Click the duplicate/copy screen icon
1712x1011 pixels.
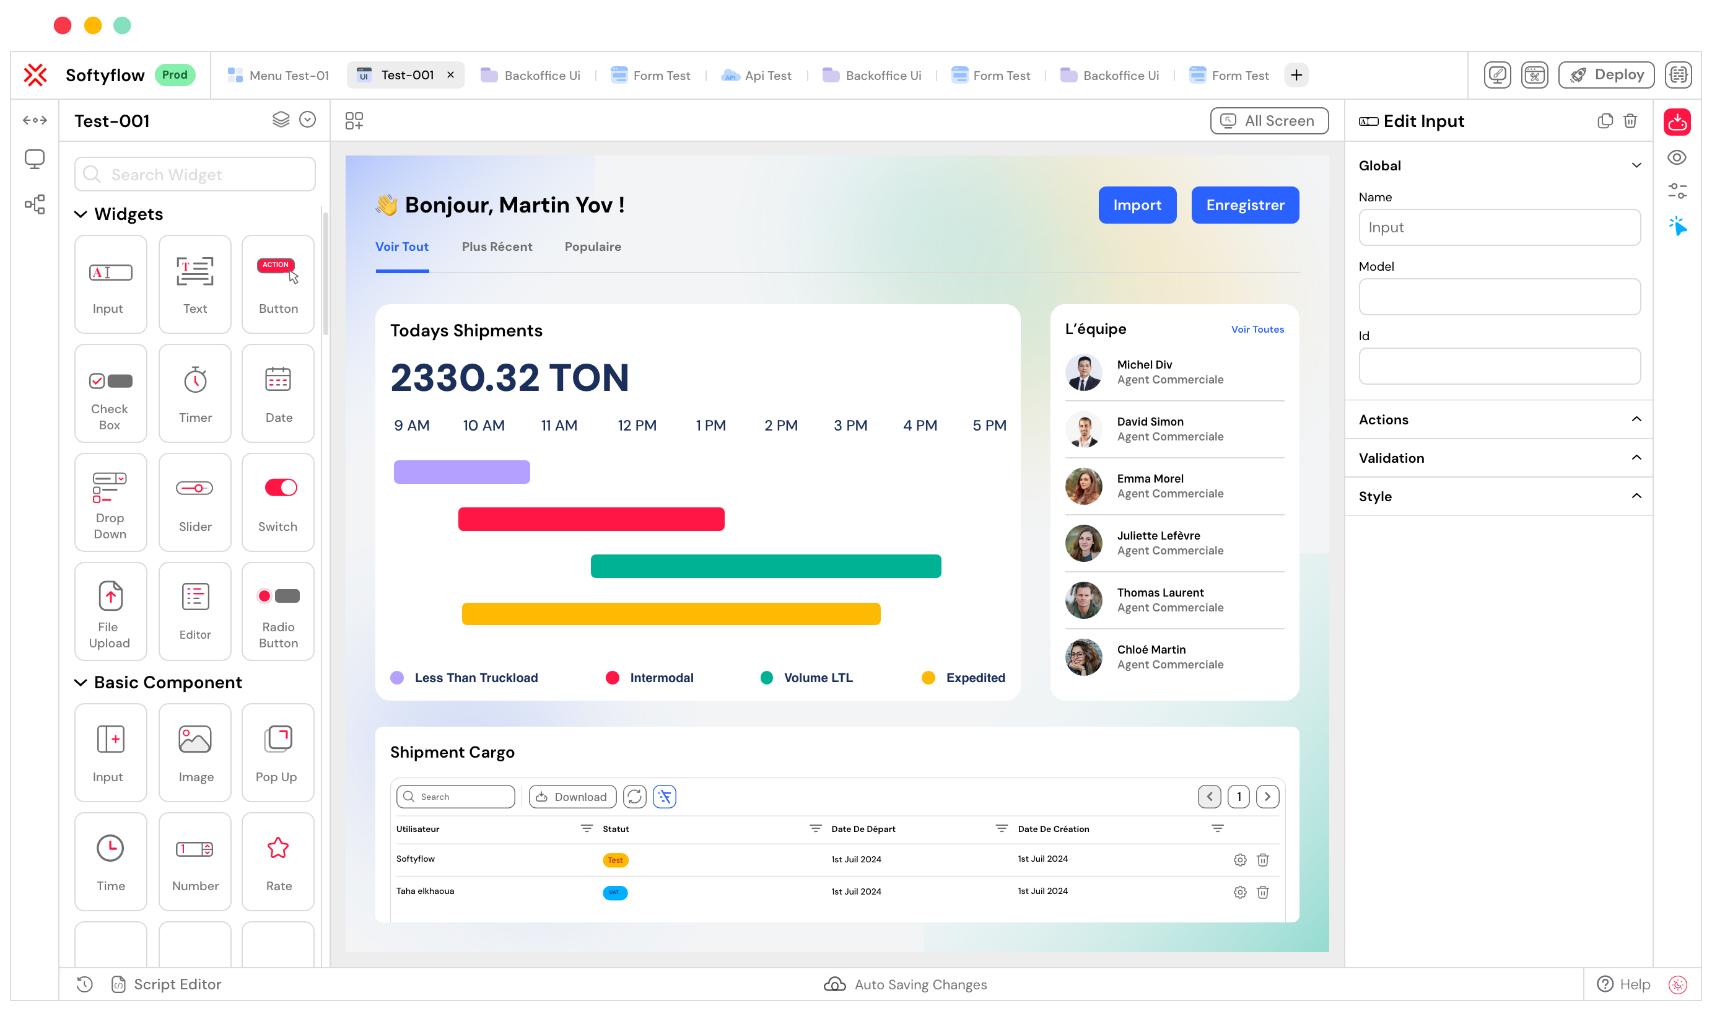click(x=1605, y=120)
